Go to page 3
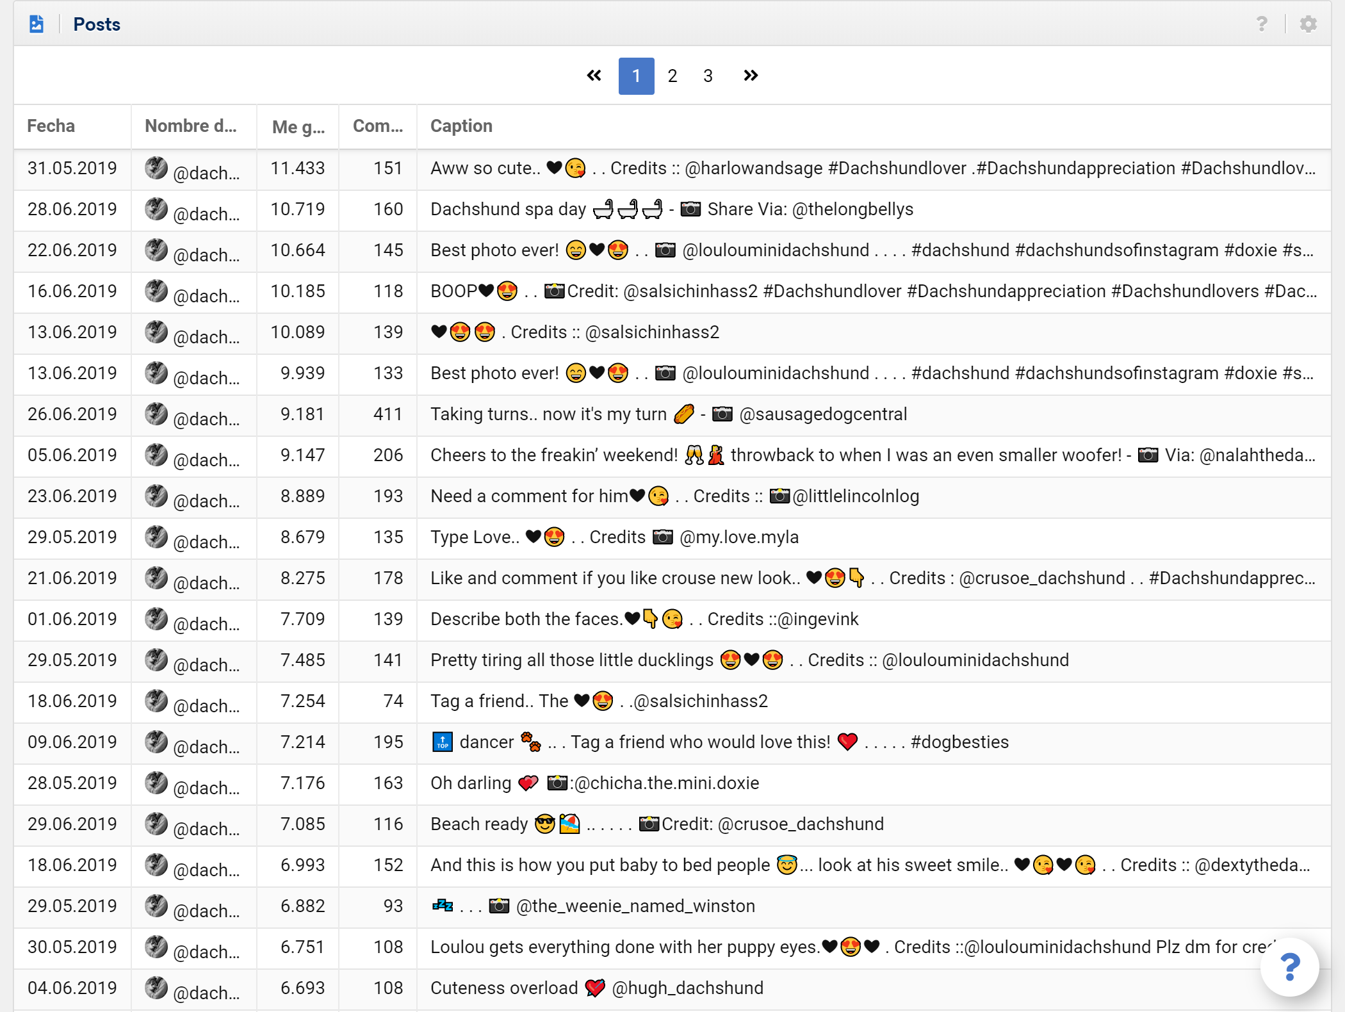 click(x=708, y=76)
